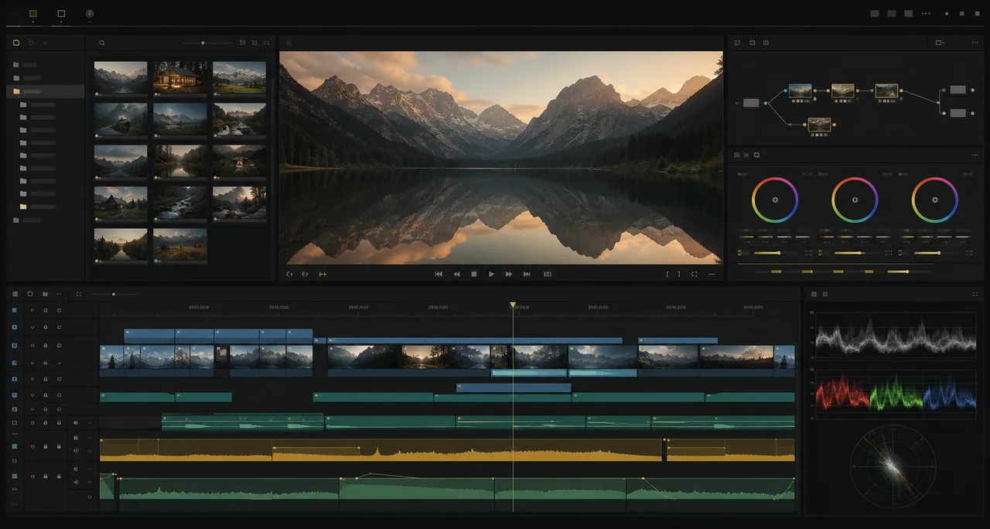
Task: Select the lower parallel node in the node graph
Action: click(x=819, y=125)
